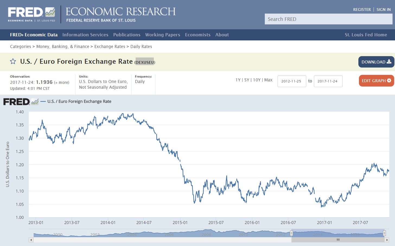Click the FRED logo in the header
The width and height of the screenshot is (395, 246).
31,14
